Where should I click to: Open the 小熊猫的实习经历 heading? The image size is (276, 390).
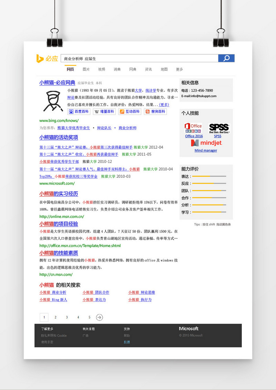pyautogui.click(x=59, y=194)
